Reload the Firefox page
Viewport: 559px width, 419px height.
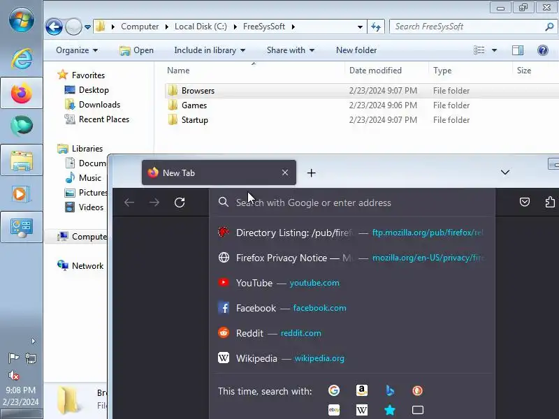[180, 203]
